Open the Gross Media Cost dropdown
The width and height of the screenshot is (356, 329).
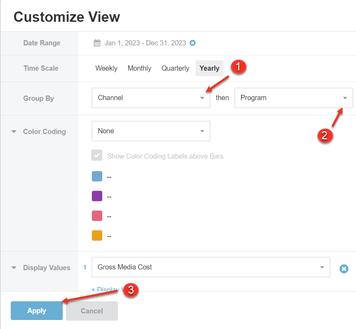click(211, 267)
